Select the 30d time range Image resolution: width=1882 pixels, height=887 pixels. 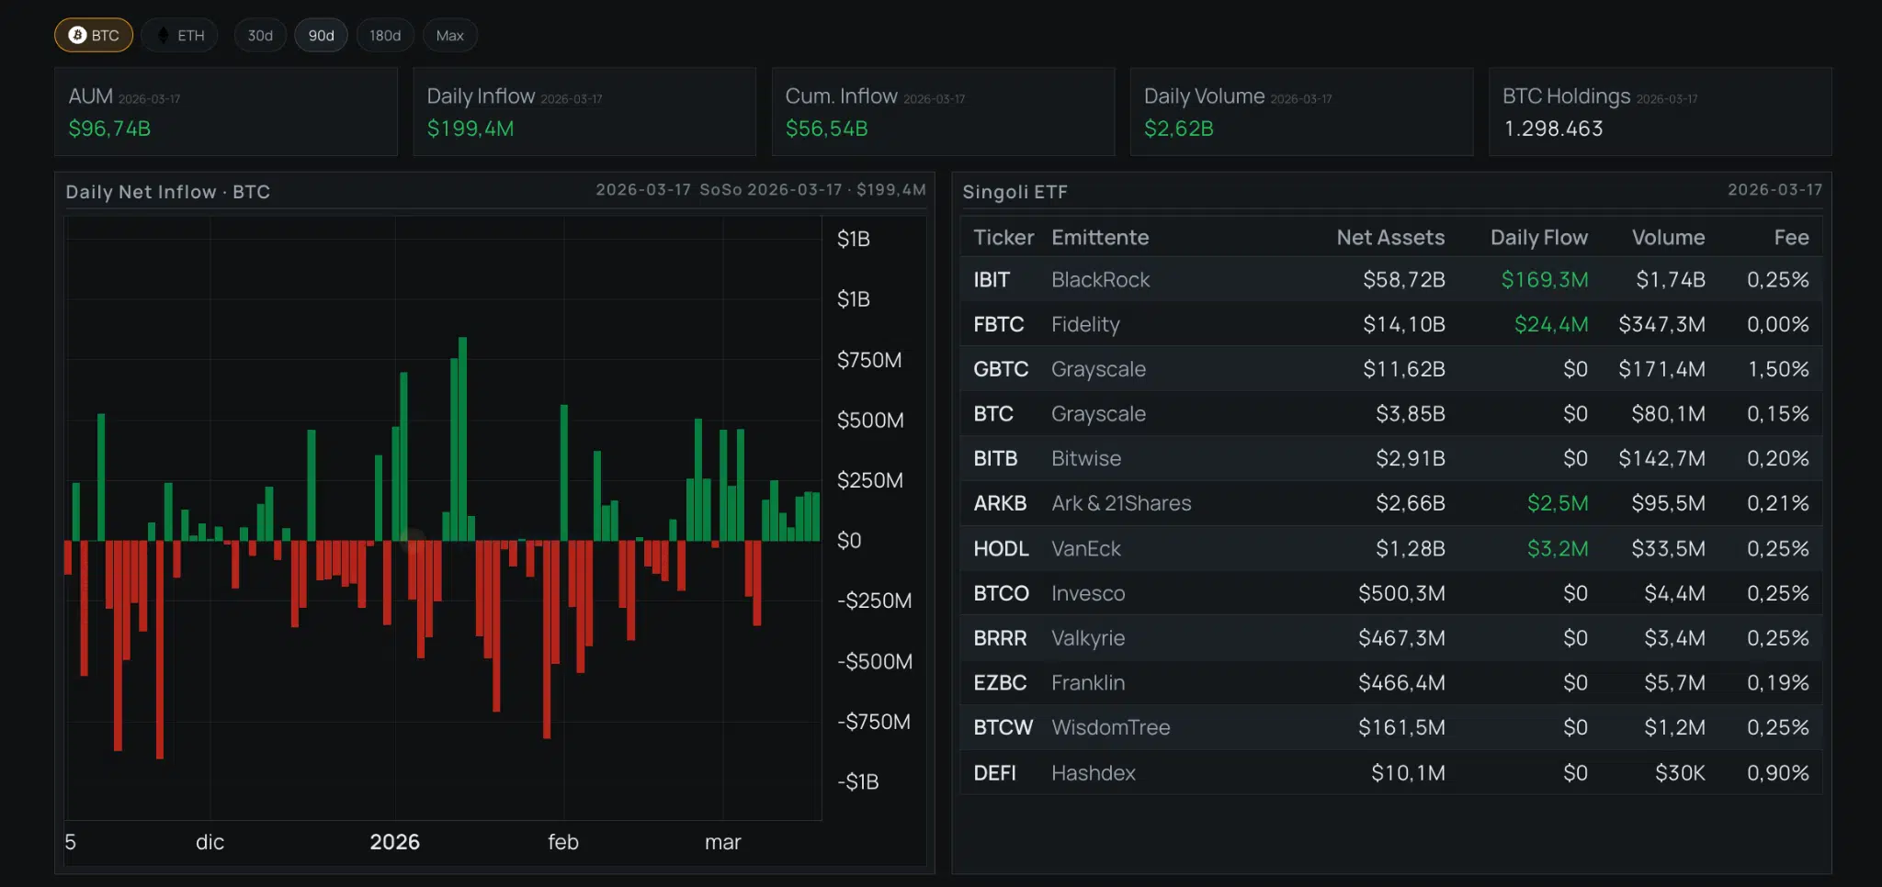click(x=260, y=35)
